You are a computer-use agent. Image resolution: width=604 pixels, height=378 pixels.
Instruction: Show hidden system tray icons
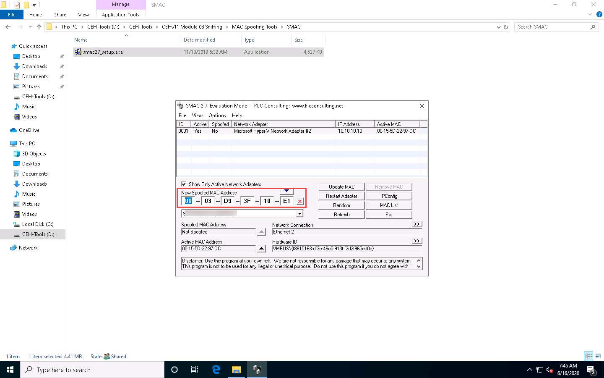529,370
